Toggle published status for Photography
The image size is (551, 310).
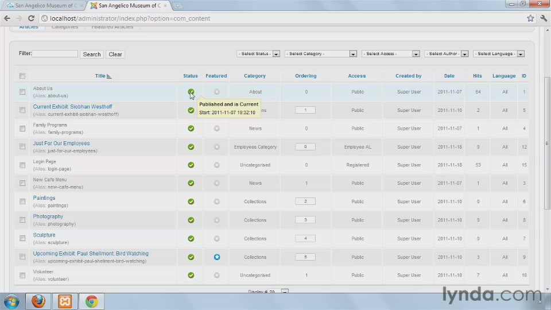(191, 220)
